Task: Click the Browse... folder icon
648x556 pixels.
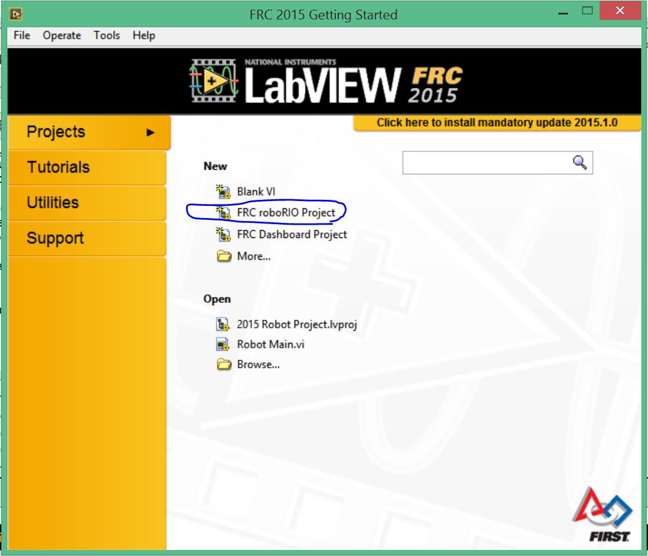Action: 224,364
